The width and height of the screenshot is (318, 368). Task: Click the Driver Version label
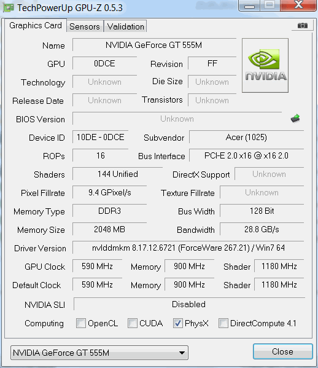click(x=40, y=248)
